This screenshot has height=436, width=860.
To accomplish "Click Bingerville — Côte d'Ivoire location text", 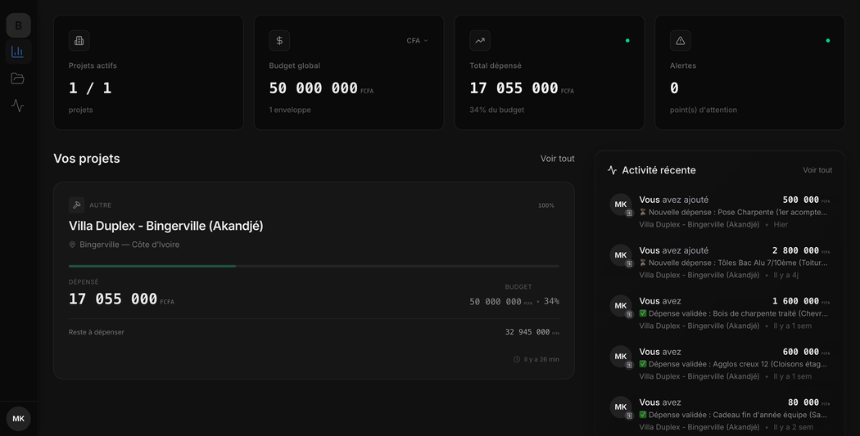I will 129,245.
